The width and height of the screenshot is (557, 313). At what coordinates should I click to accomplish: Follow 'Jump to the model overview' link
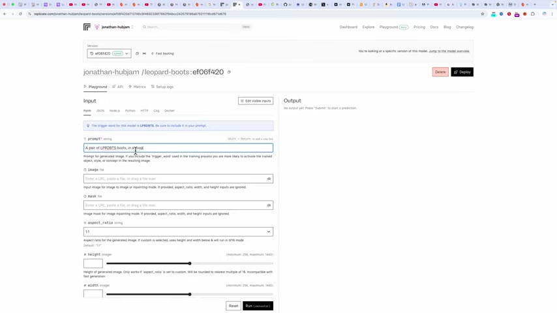coord(449,51)
